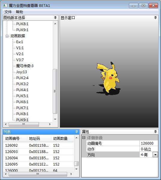Select the 动作 property row label
Screen dimensions: 161x180
coord(91,149)
